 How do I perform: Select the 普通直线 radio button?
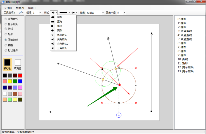point(6,19)
